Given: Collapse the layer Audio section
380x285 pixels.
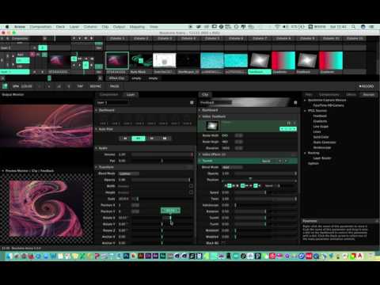Looking at the screenshot, I should pos(97,148).
